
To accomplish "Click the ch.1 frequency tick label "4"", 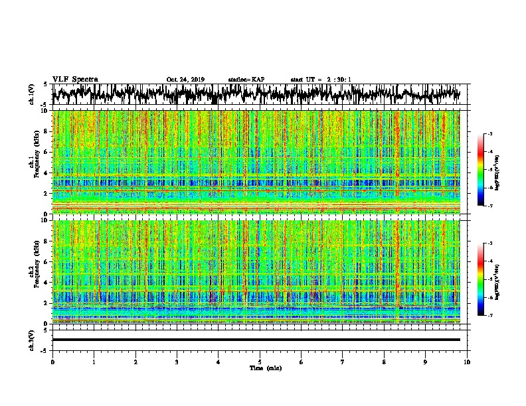I will (47, 173).
